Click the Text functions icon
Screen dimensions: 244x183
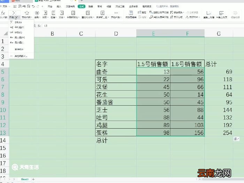(x=62, y=13)
